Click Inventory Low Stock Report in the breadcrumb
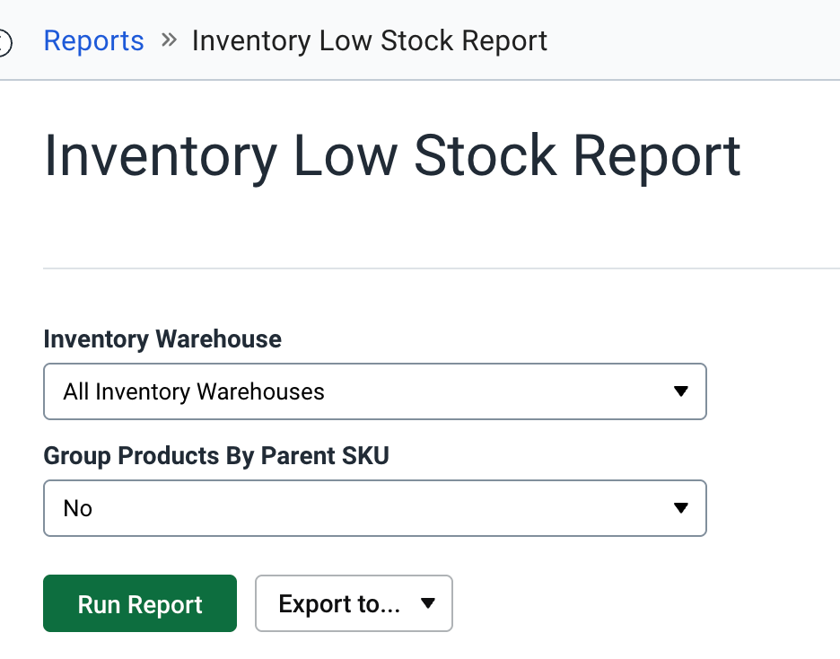 [370, 40]
